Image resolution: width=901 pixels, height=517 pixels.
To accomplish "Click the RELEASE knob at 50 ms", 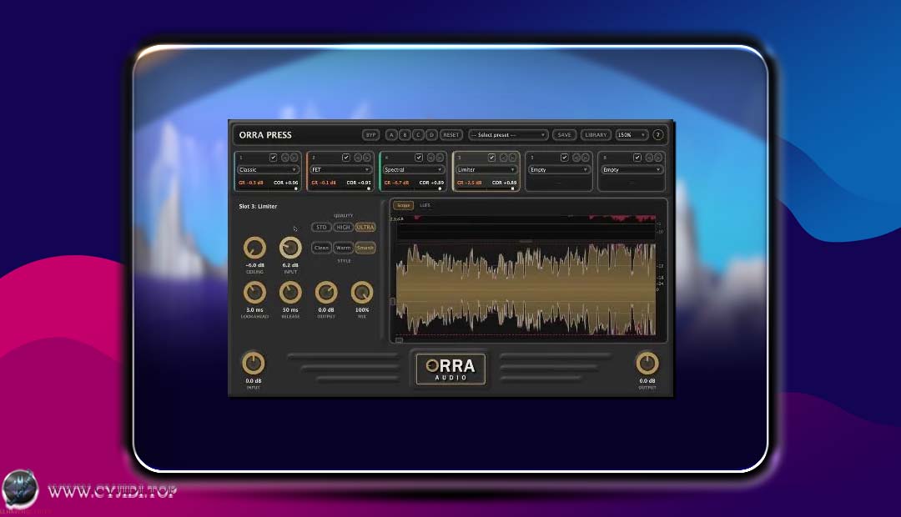I will click(x=290, y=293).
